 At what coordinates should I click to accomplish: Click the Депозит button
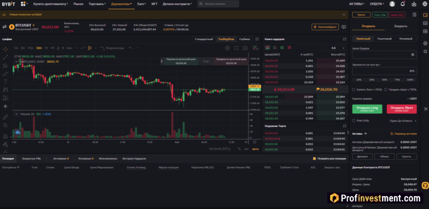(x=362, y=157)
